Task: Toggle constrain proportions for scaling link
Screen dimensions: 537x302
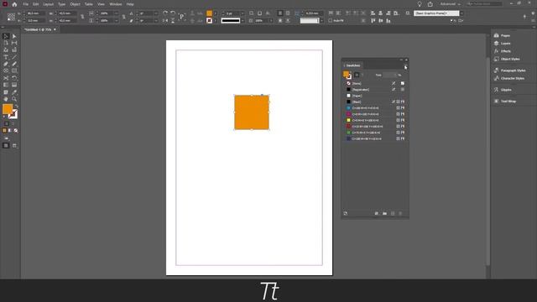Action: (123, 17)
